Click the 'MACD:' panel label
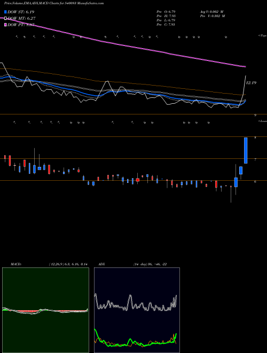 click(15, 264)
